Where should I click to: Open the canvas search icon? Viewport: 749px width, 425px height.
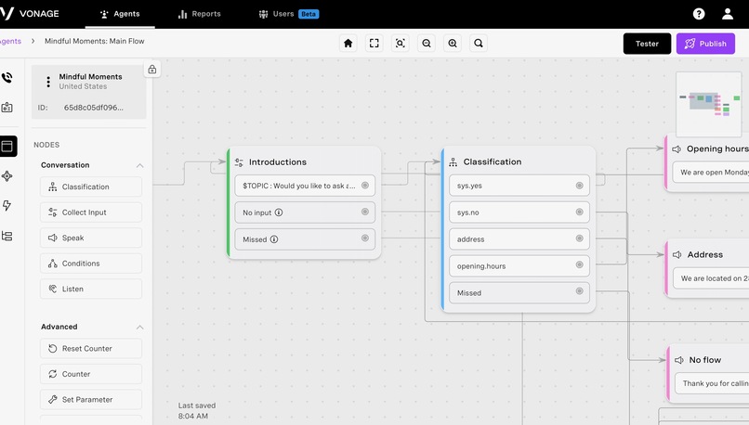point(479,44)
